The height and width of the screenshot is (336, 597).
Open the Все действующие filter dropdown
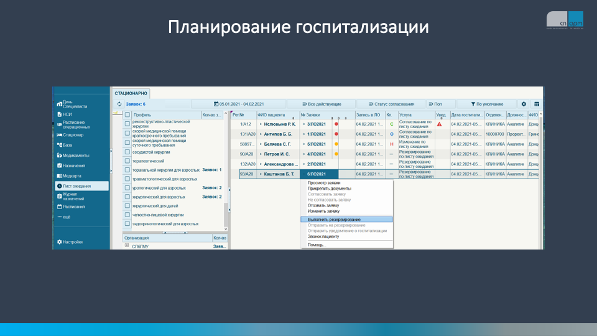tap(322, 104)
